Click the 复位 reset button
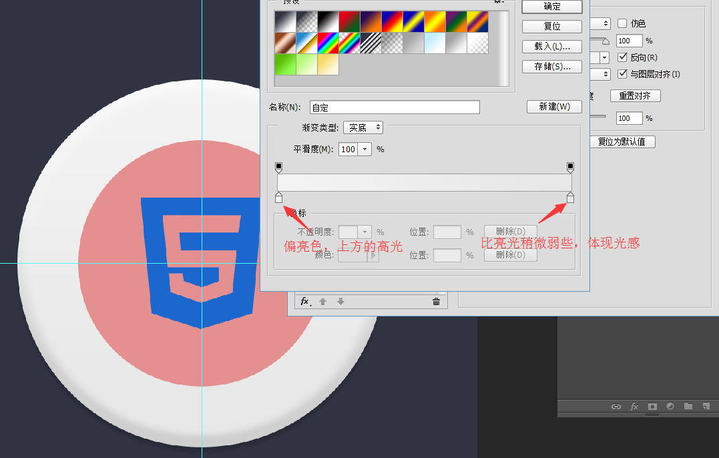The image size is (719, 458). pos(552,27)
